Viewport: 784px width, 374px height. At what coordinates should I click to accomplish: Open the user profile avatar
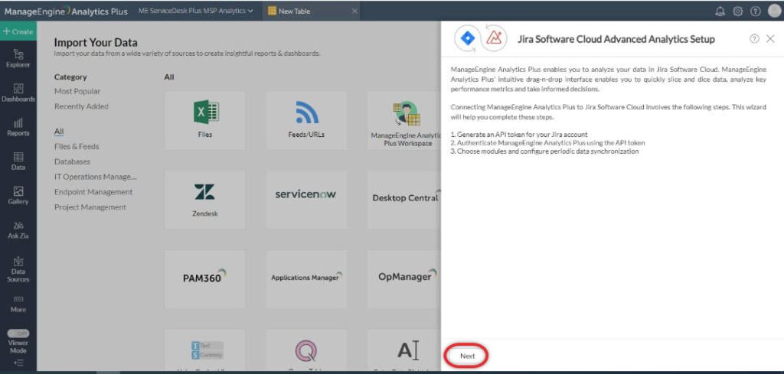(x=774, y=11)
